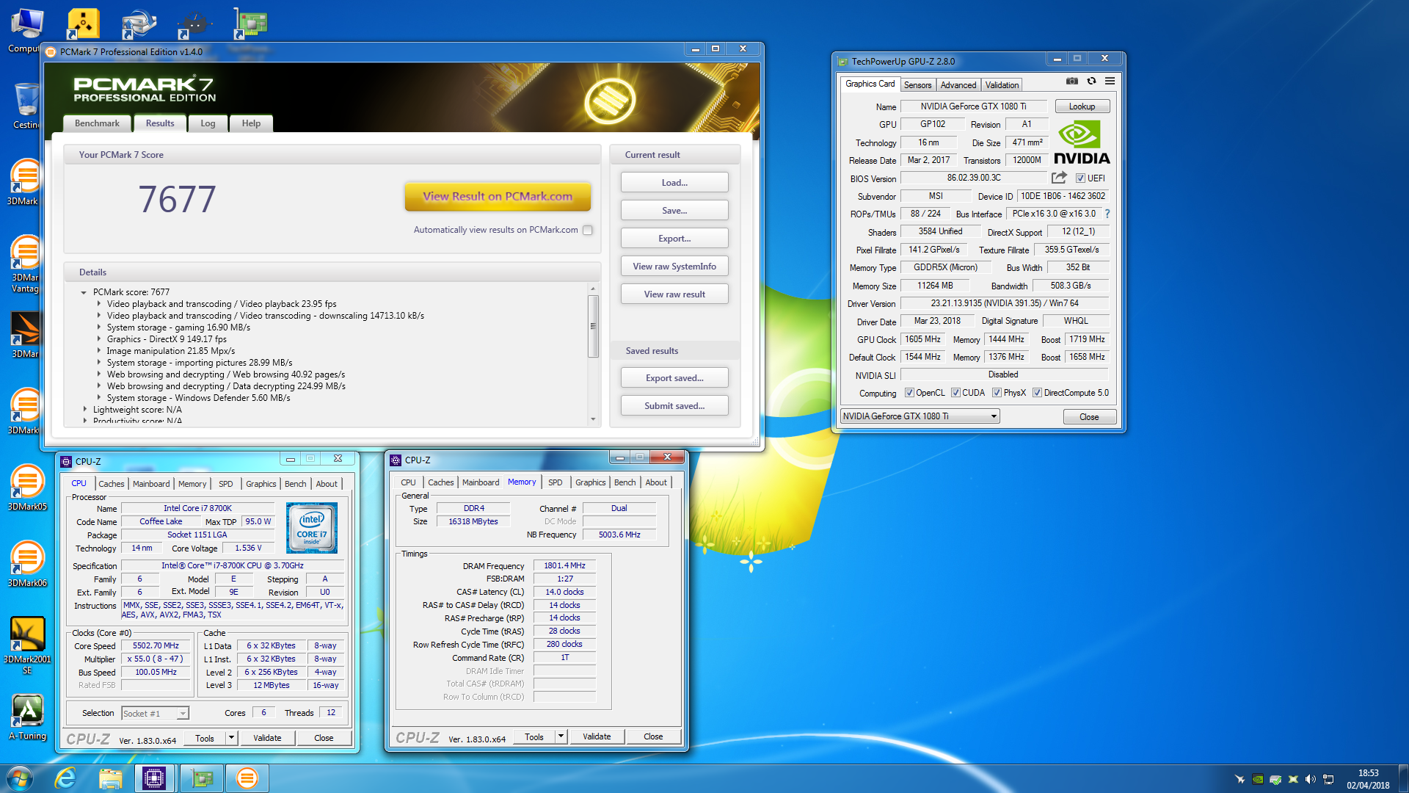Open the Windows Start menu
The image size is (1409, 793).
tap(20, 778)
